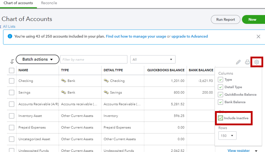
Task: Click the Savings account name
Action: (x=24, y=93)
